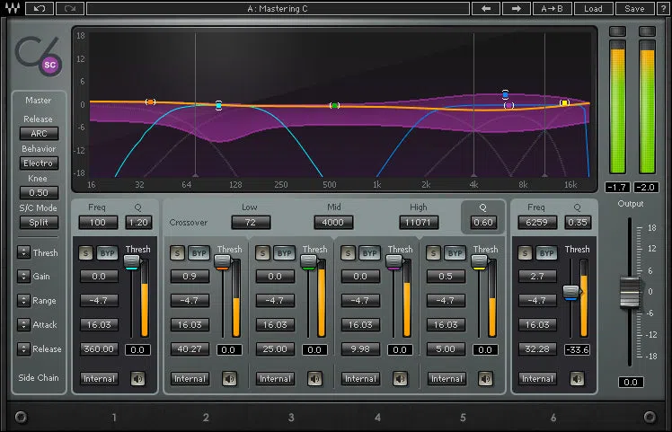This screenshot has width=672, height=432.
Task: Open the Load preset menu
Action: coord(593,9)
